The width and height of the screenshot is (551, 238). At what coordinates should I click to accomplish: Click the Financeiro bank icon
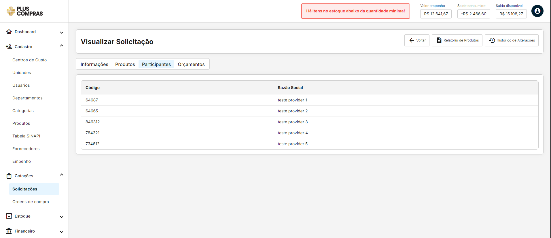coord(9,231)
